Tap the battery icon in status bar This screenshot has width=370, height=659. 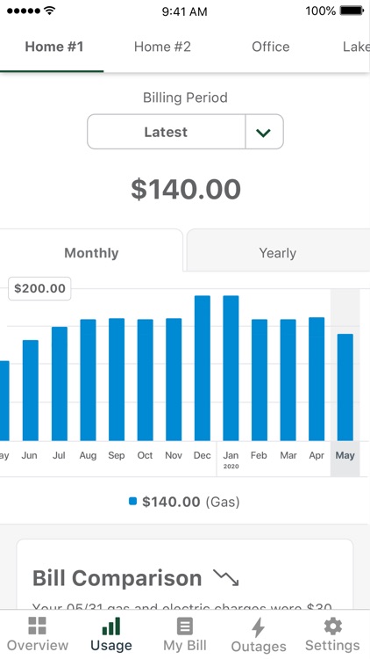(352, 11)
